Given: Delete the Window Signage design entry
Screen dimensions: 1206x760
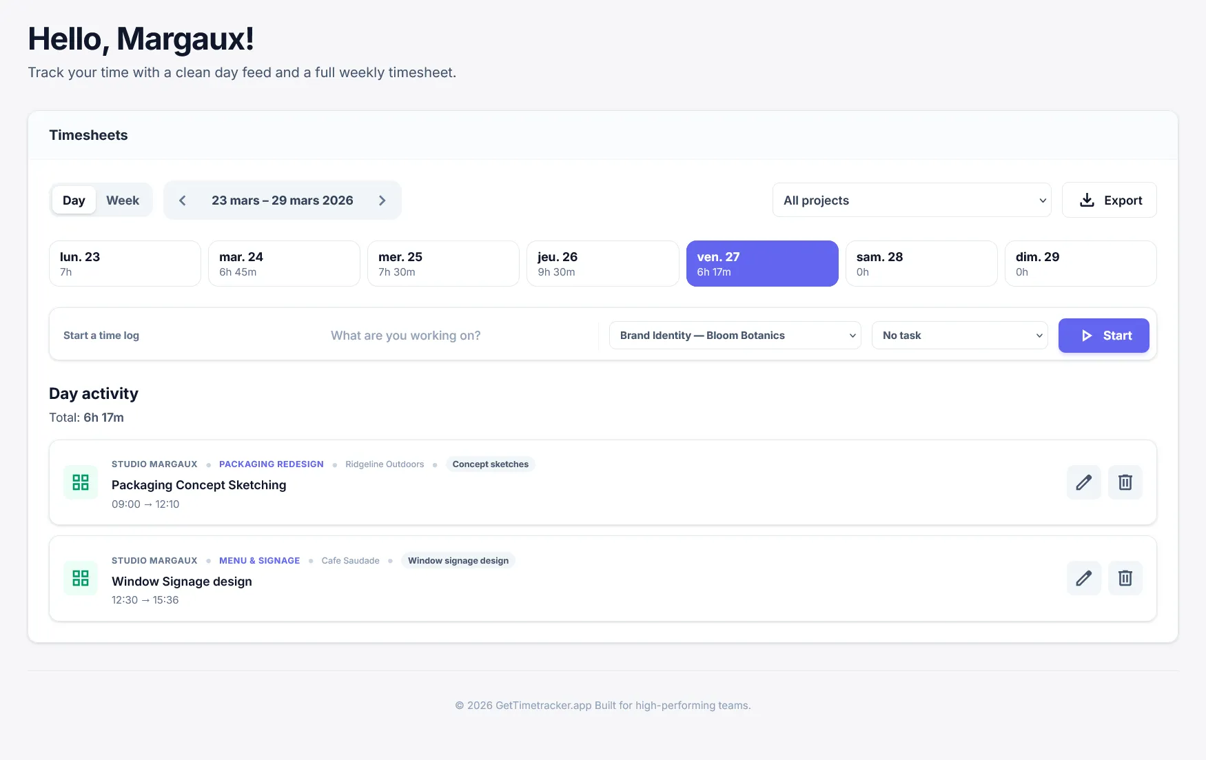Looking at the screenshot, I should click(1125, 578).
